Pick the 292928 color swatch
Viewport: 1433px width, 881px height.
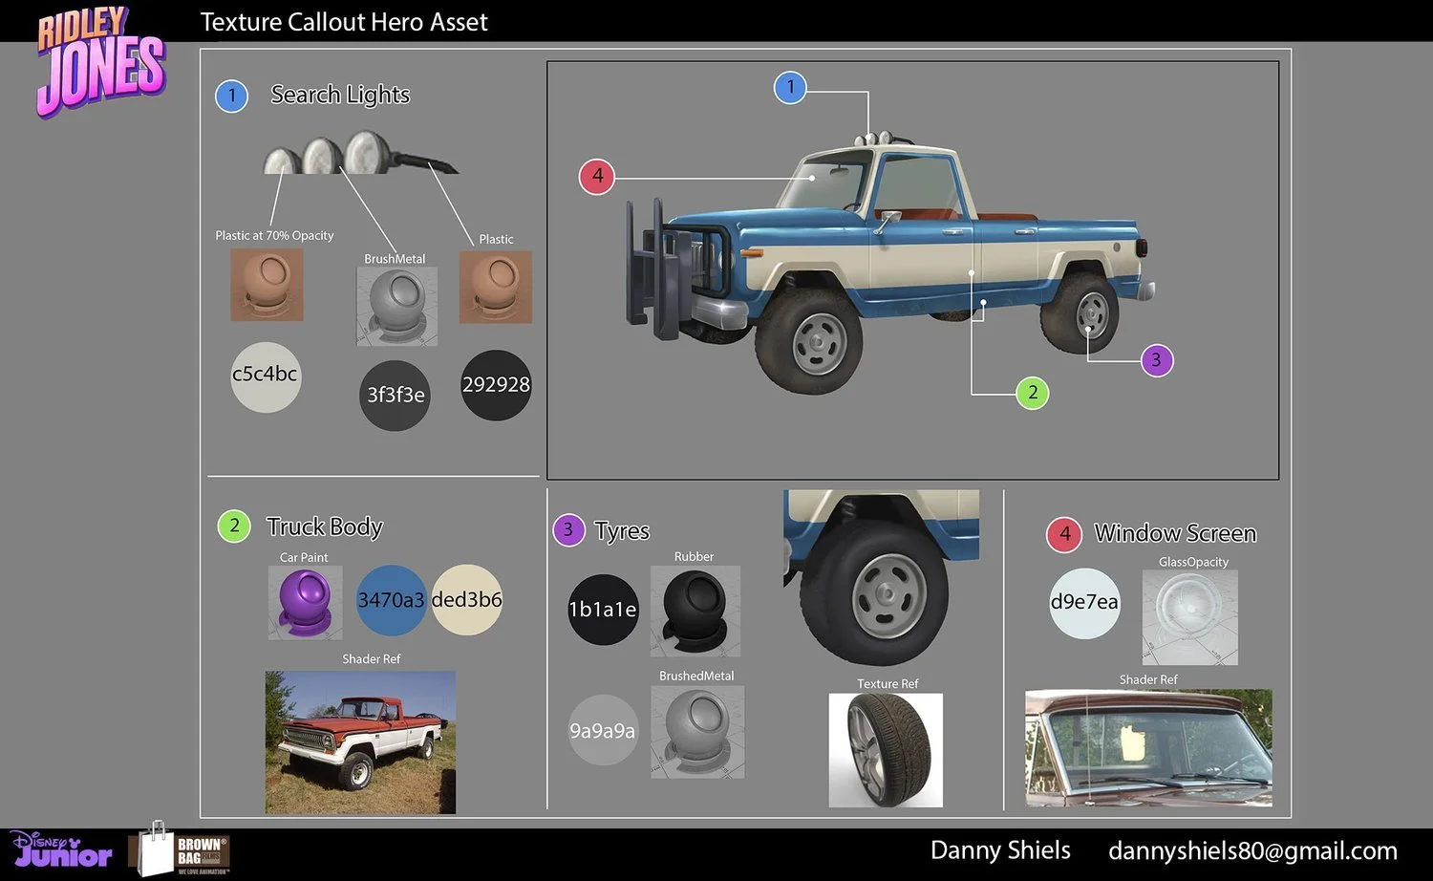point(496,385)
